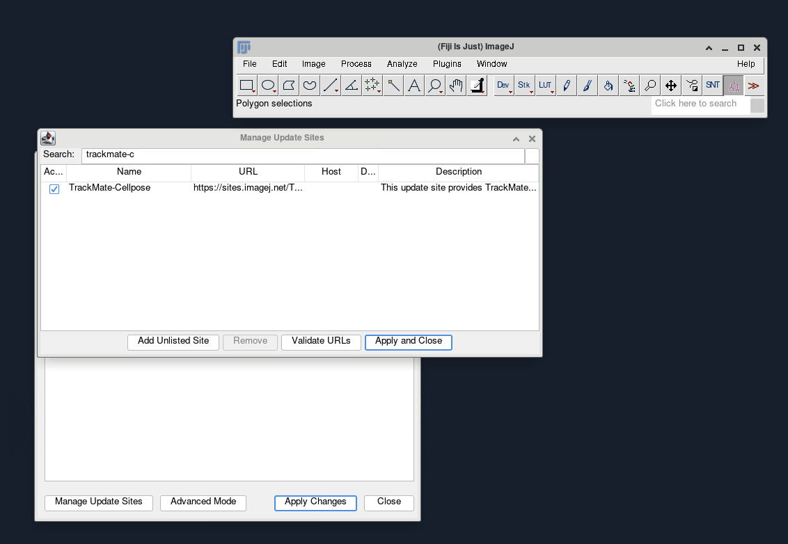Choose the Polygon selection tool
The height and width of the screenshot is (544, 788).
click(289, 86)
